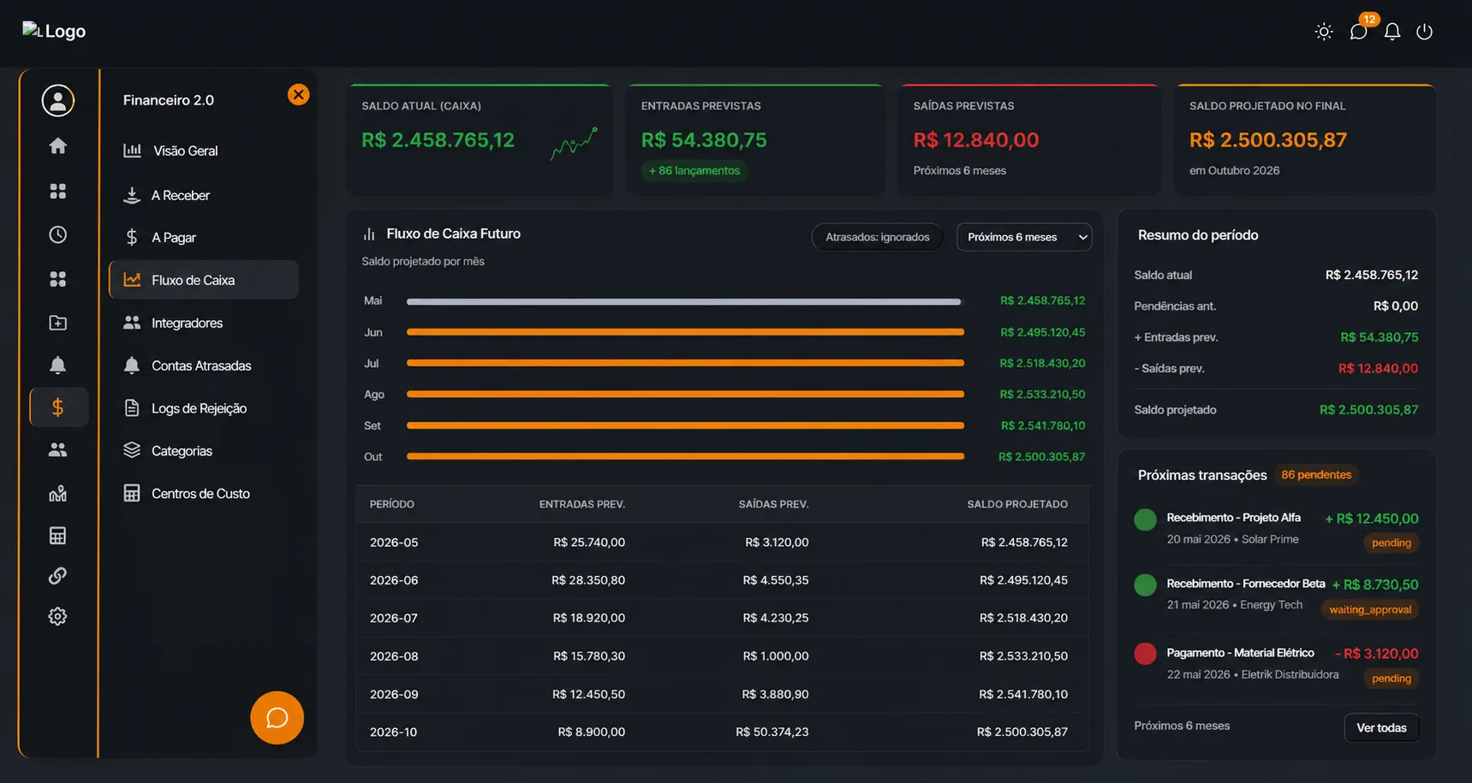
Task: Click the link chain icon in sidebar
Action: pyautogui.click(x=58, y=575)
